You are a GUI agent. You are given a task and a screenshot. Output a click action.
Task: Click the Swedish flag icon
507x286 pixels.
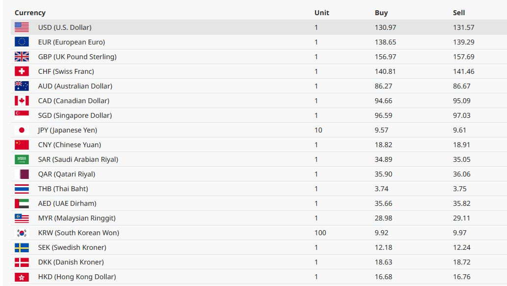tap(22, 247)
